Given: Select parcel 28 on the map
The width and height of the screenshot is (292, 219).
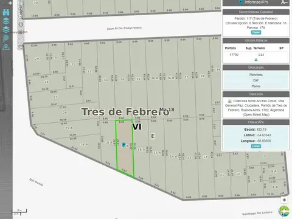Looking at the screenshot, I should 46,82.
